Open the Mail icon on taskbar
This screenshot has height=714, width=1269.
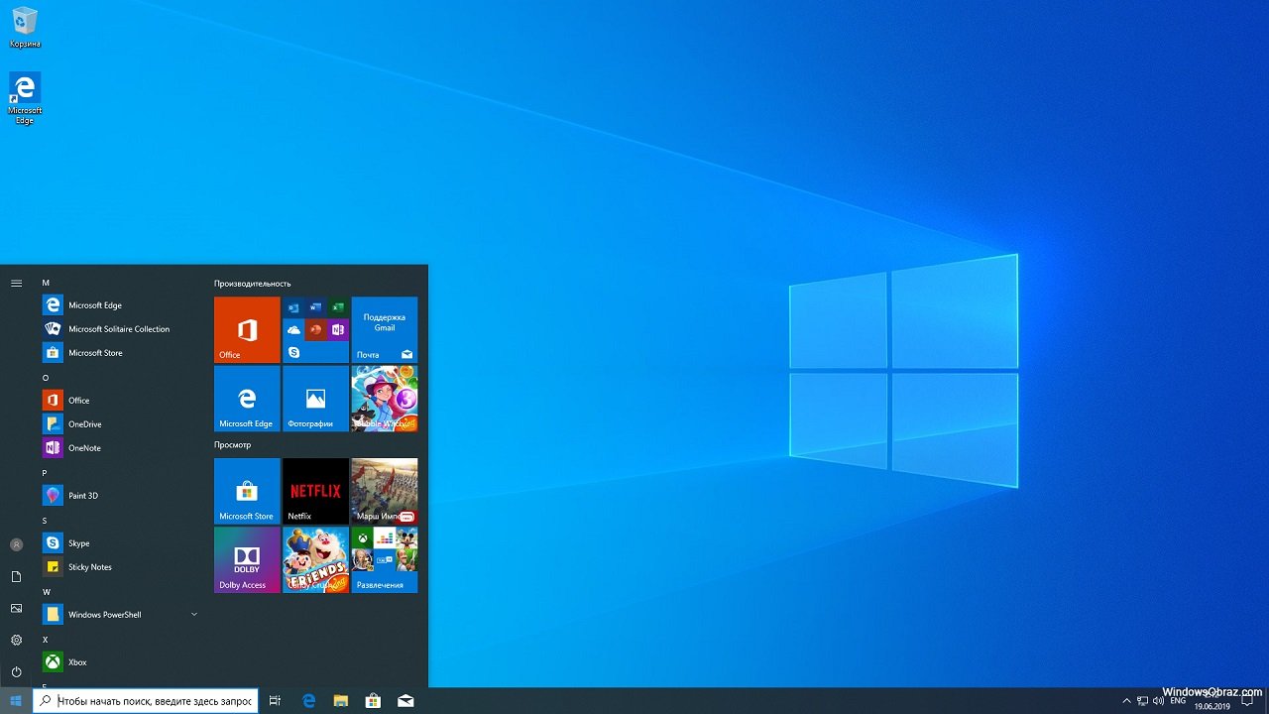tap(405, 701)
